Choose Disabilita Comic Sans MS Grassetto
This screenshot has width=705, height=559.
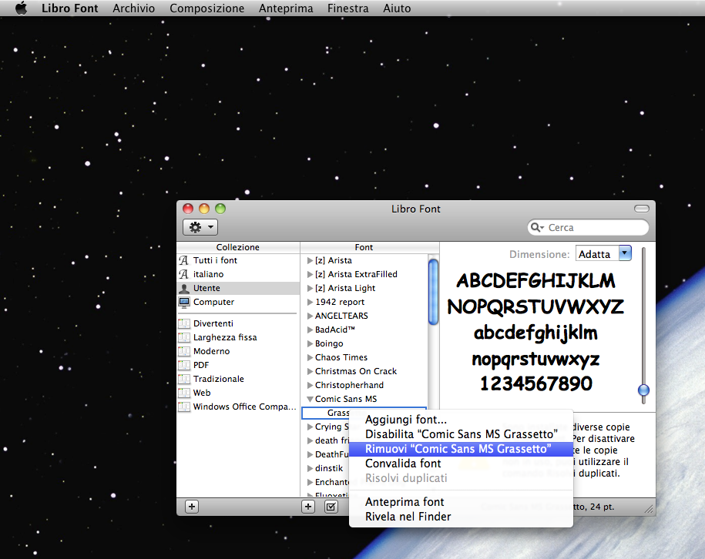pos(461,434)
